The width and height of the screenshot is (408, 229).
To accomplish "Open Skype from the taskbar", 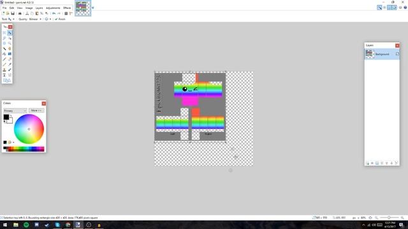I will coord(57,225).
